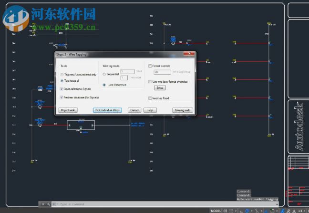Toggle snap mode dotted-grid icon
Screen dimensions: 309x213
(x=231, y=211)
